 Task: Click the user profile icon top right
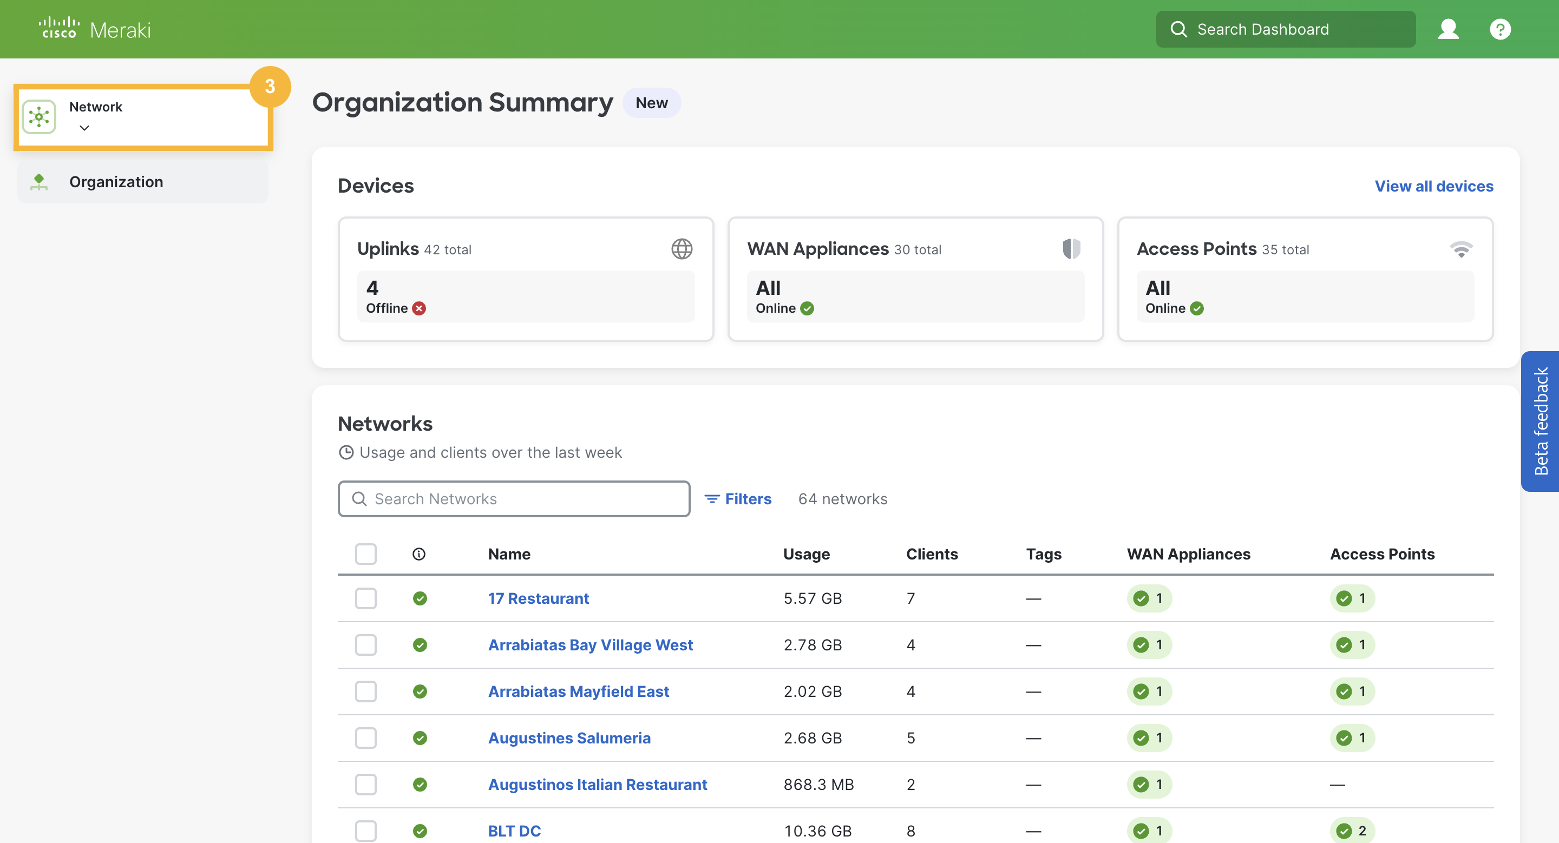tap(1448, 28)
